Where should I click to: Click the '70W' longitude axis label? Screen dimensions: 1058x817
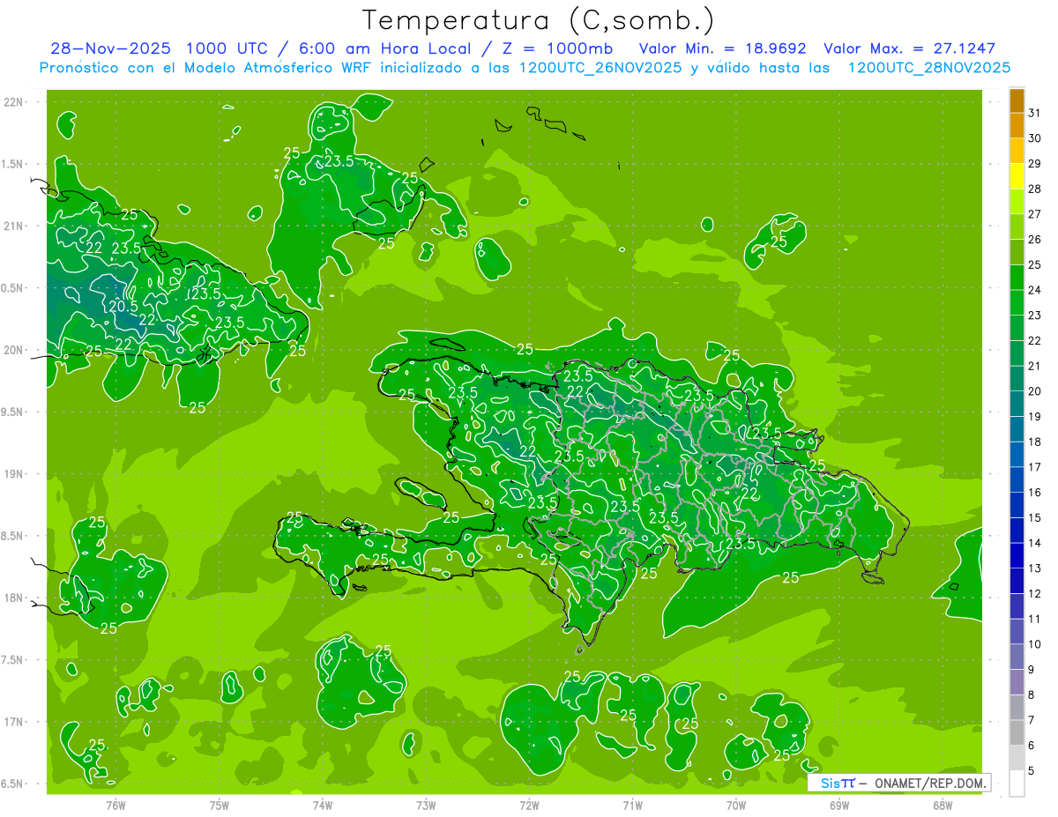tap(735, 805)
